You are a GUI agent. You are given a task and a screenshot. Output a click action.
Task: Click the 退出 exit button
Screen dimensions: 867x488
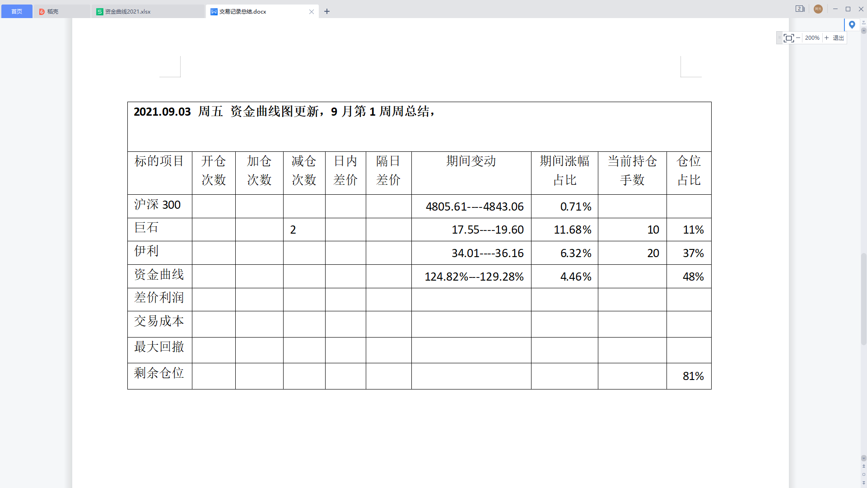(x=838, y=38)
